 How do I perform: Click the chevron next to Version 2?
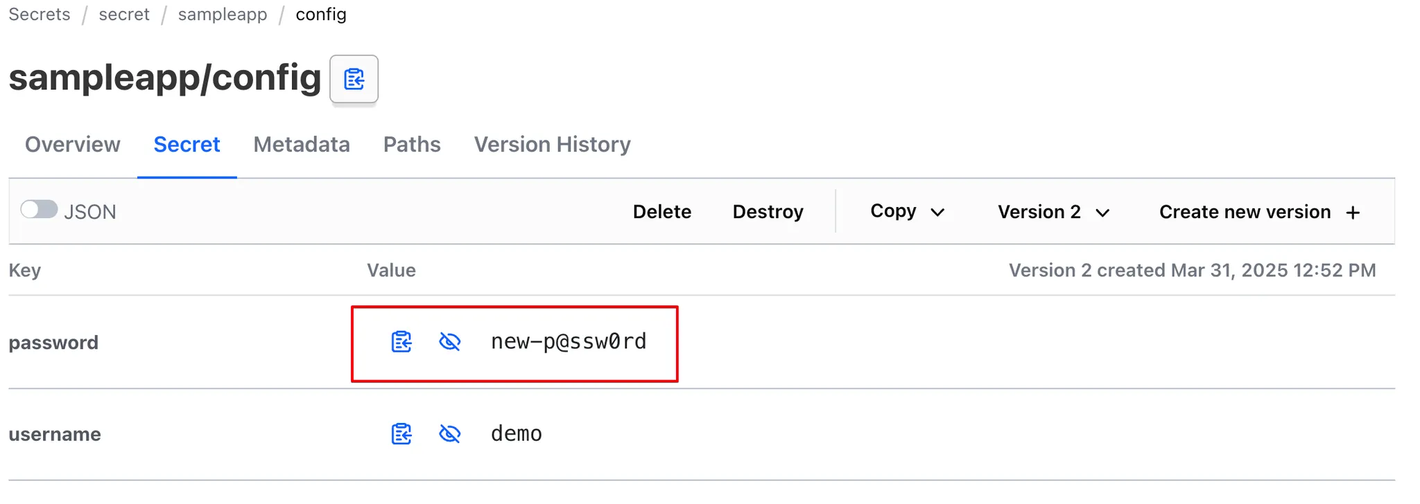[1103, 213]
